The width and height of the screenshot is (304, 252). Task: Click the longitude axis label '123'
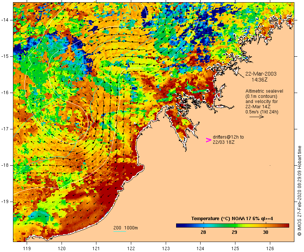coord(166,248)
